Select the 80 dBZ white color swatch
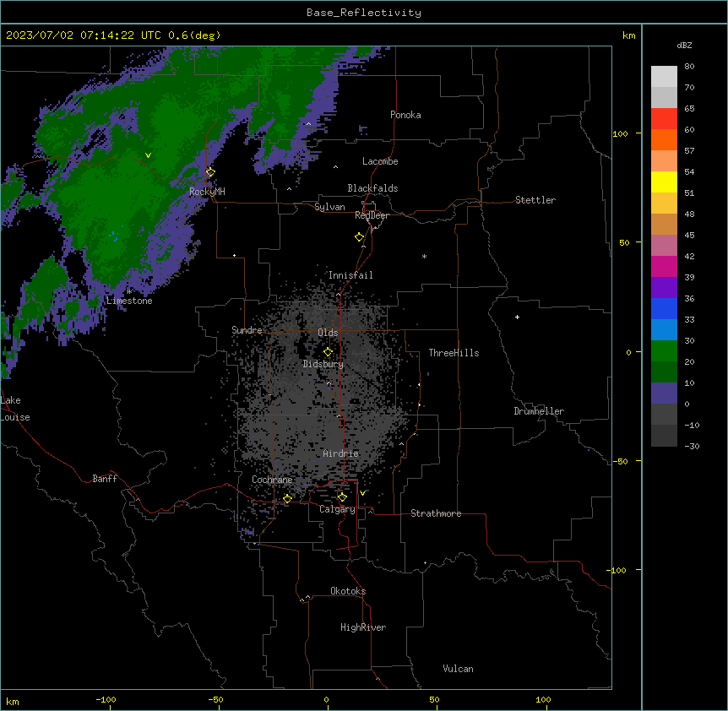The height and width of the screenshot is (711, 728). click(664, 77)
